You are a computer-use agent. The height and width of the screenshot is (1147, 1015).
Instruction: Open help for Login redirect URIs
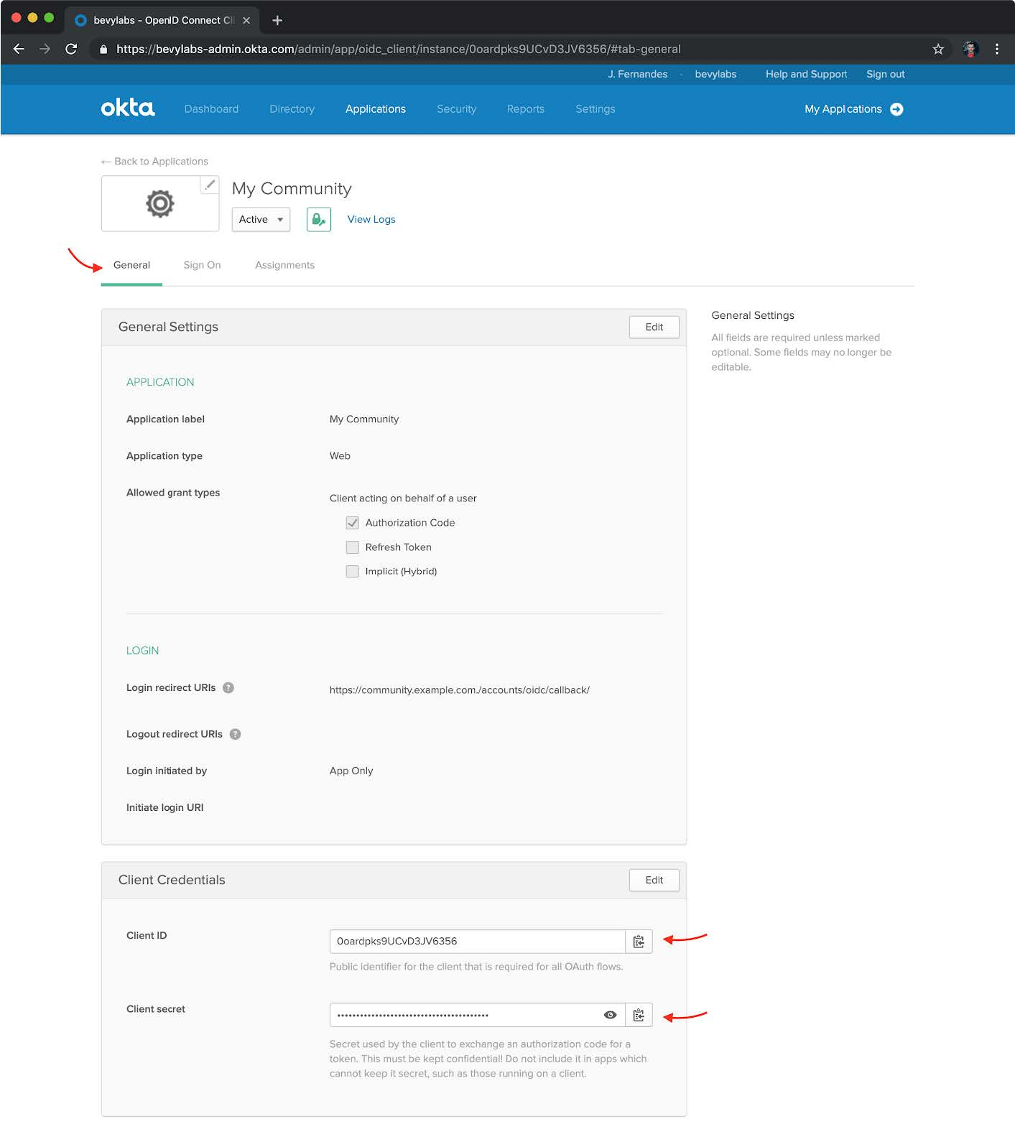click(228, 687)
